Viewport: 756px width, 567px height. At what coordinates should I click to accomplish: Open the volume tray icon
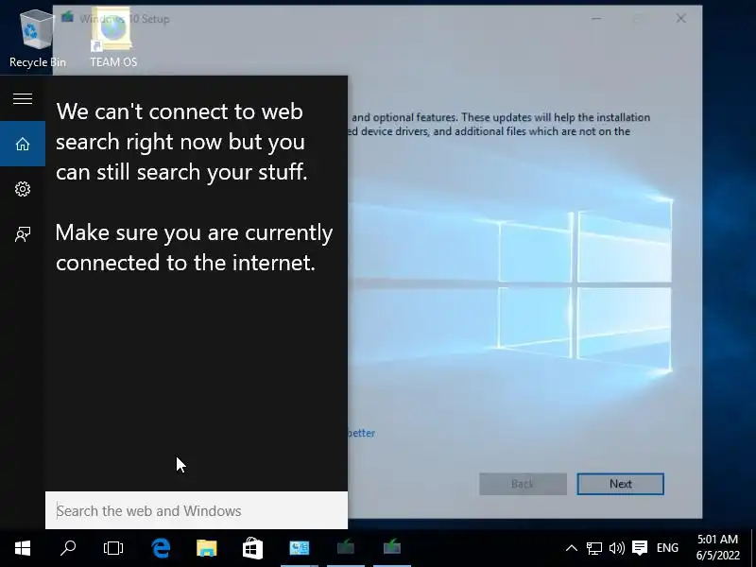tap(617, 548)
